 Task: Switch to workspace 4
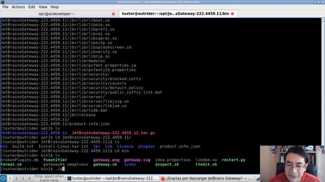coord(29,178)
